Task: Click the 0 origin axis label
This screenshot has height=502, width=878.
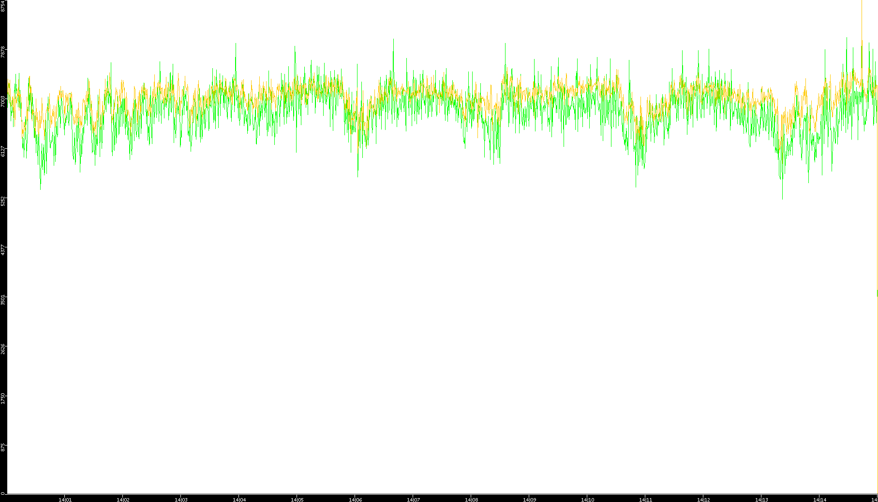Action: (x=3, y=493)
